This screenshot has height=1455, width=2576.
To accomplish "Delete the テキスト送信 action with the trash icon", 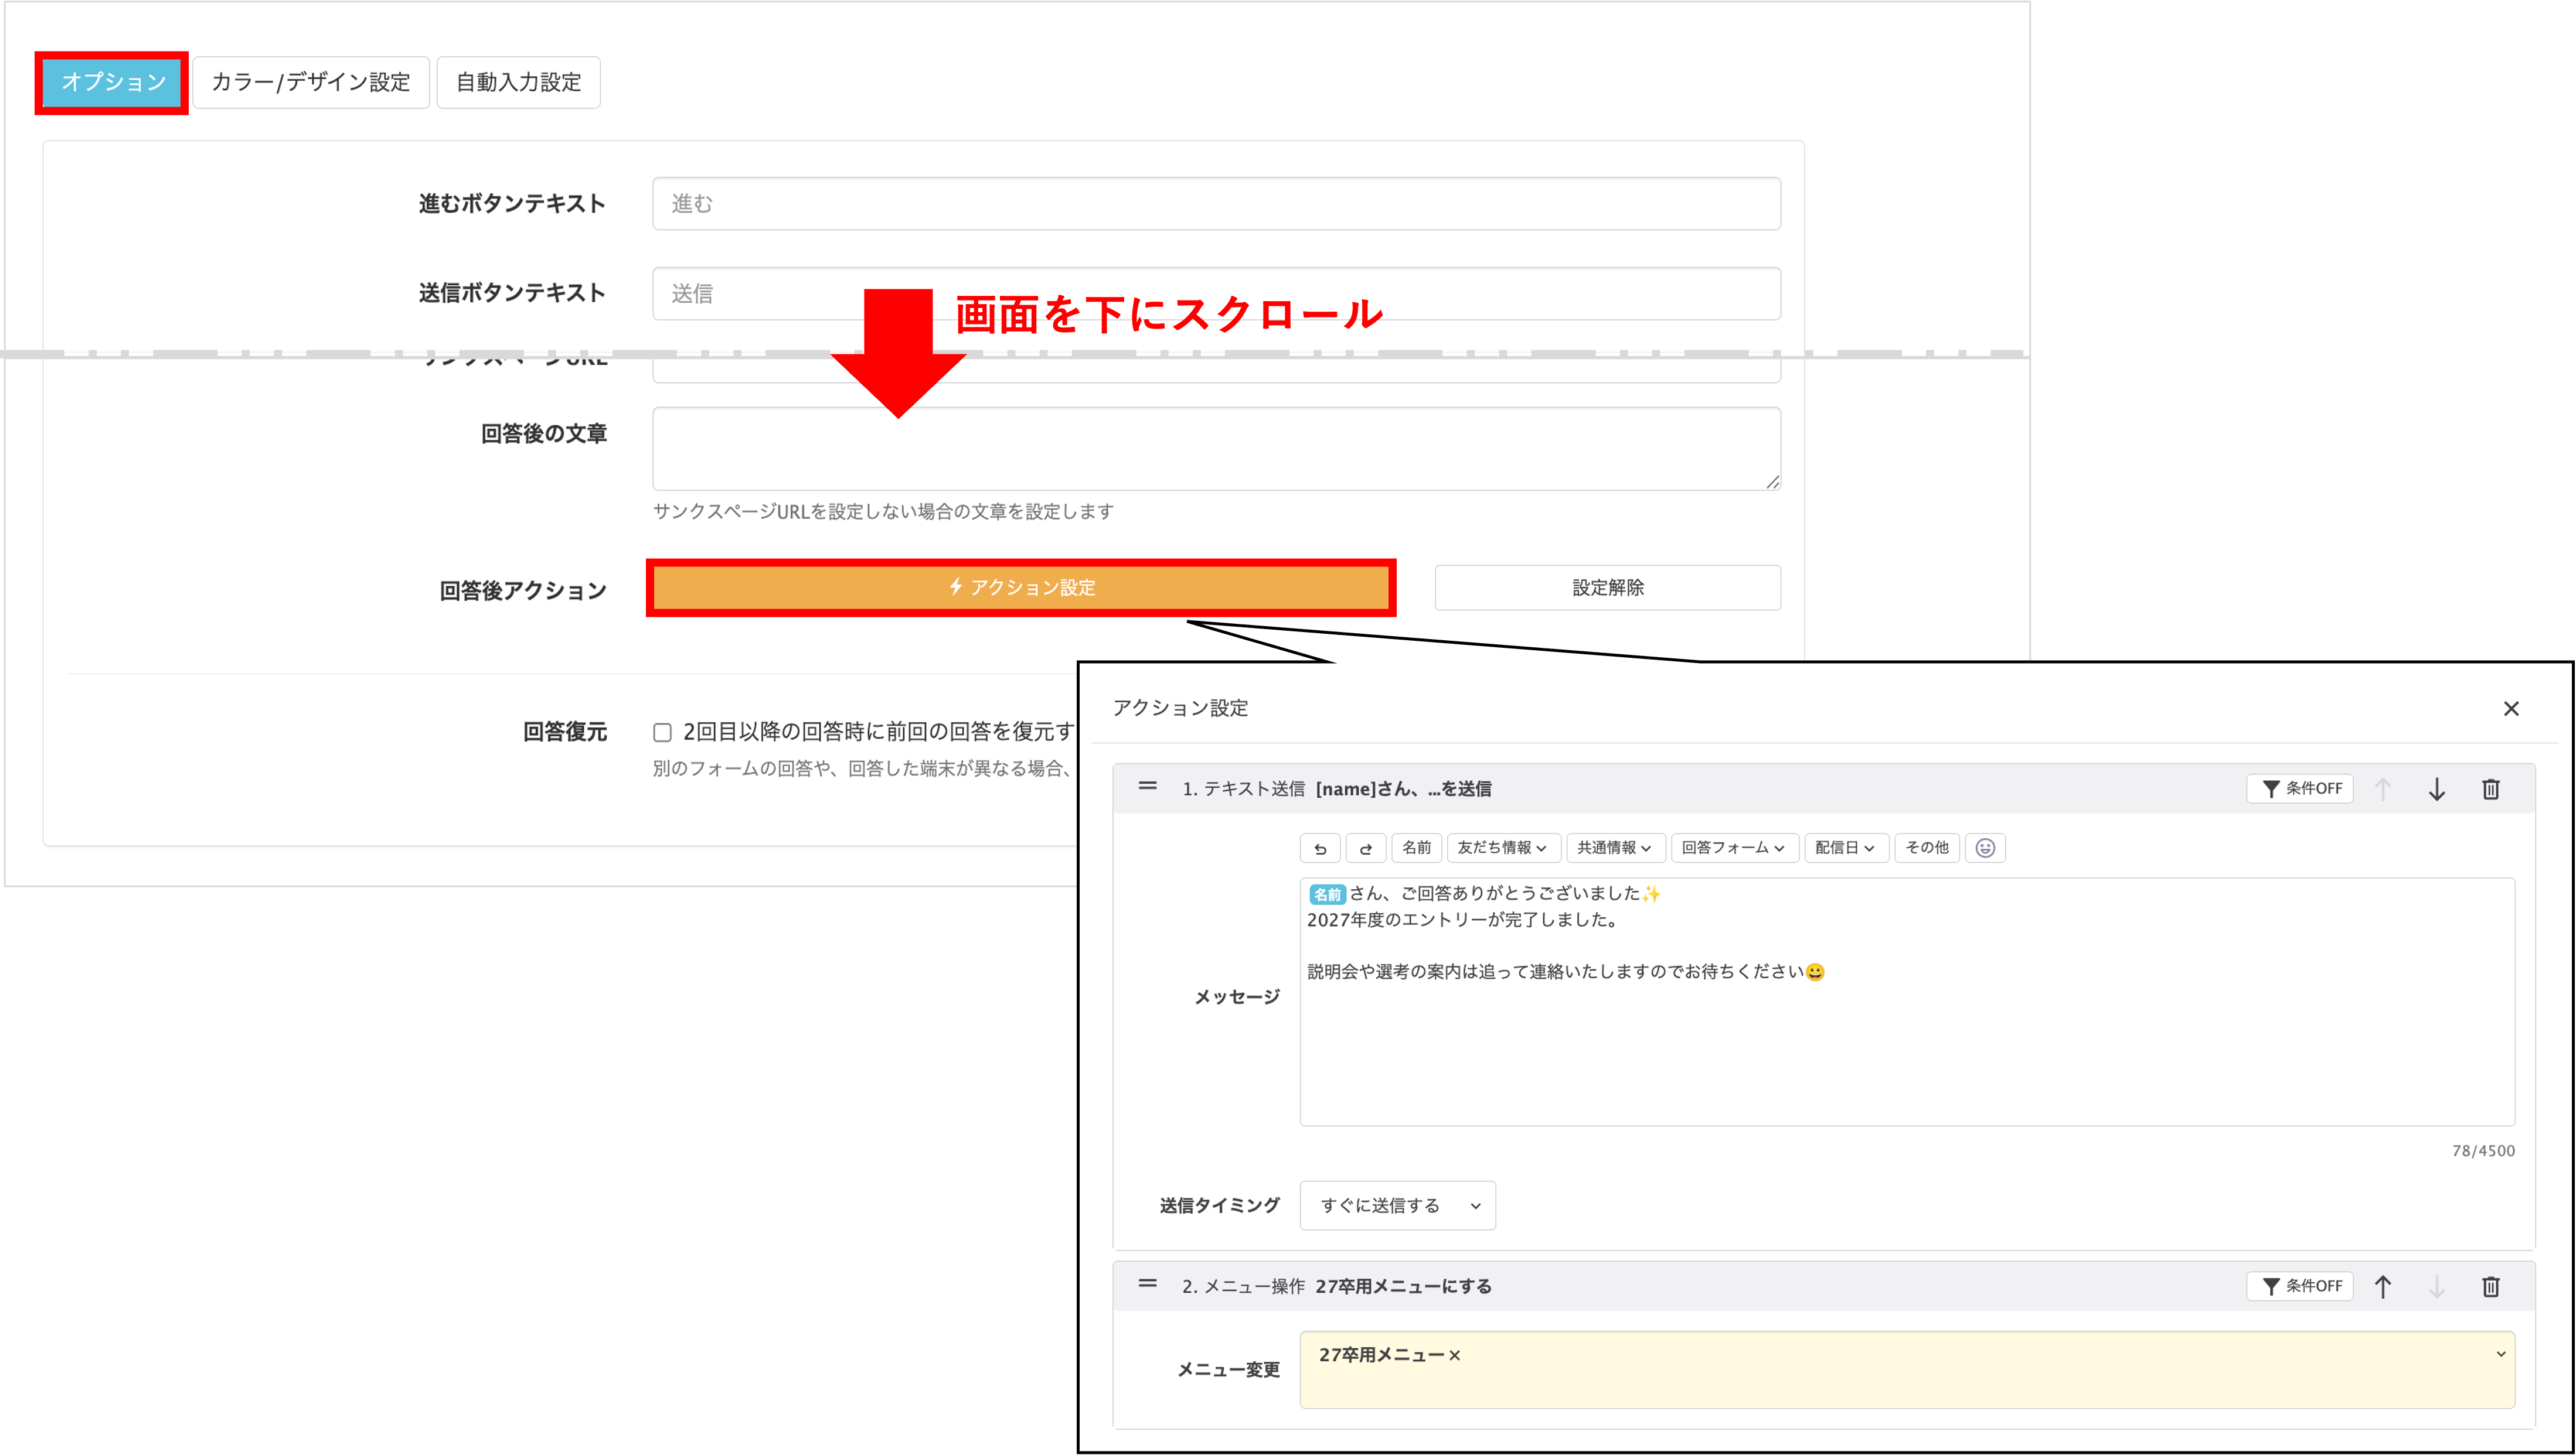I will 2491,788.
